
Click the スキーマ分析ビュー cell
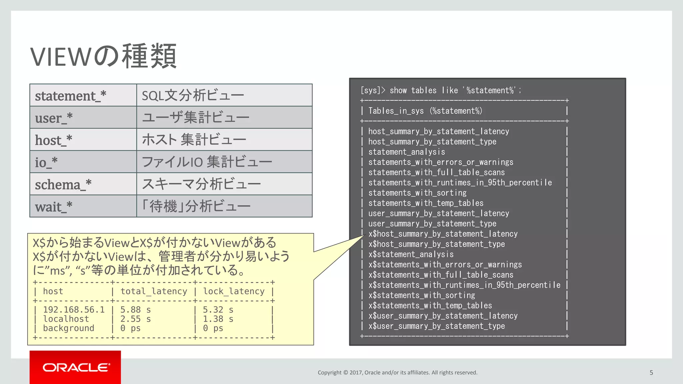[x=224, y=184]
